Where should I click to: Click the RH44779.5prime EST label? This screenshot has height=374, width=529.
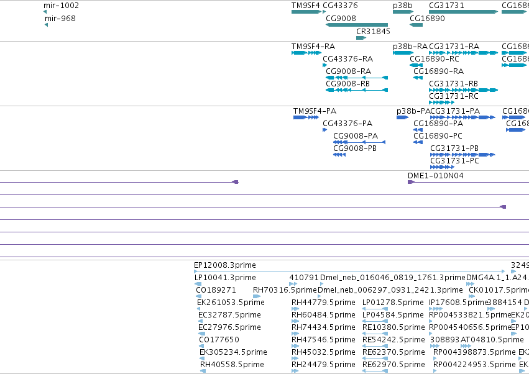(323, 302)
